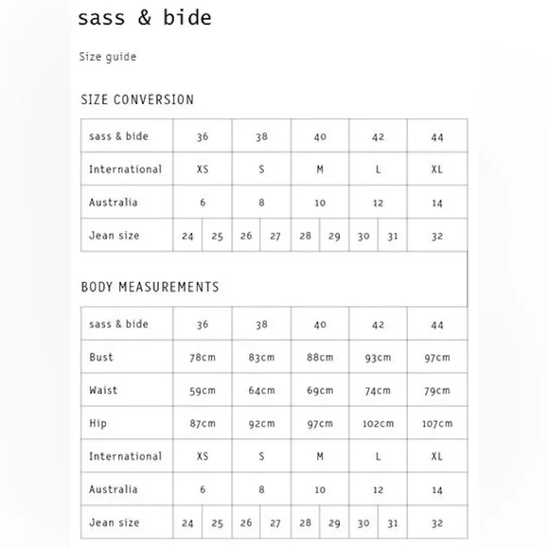This screenshot has height=549, width=549.
Task: Click jean size 29 in conversion table
Action: (x=334, y=237)
